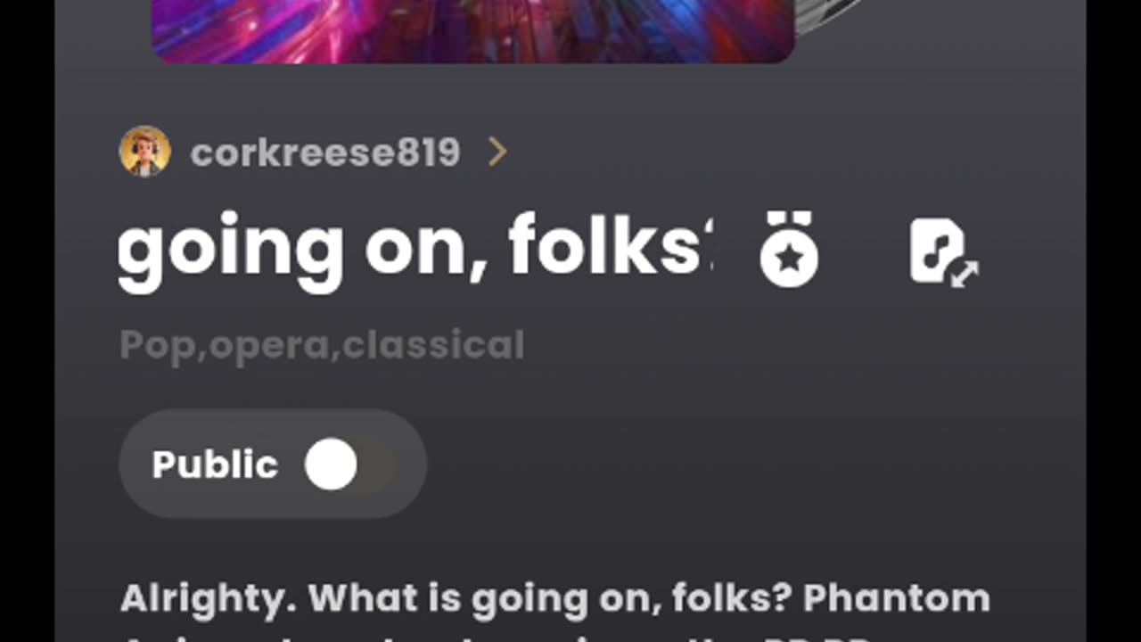Viewport: 1141px width, 642px height.
Task: Toggle the Public switch
Action: click(x=348, y=465)
